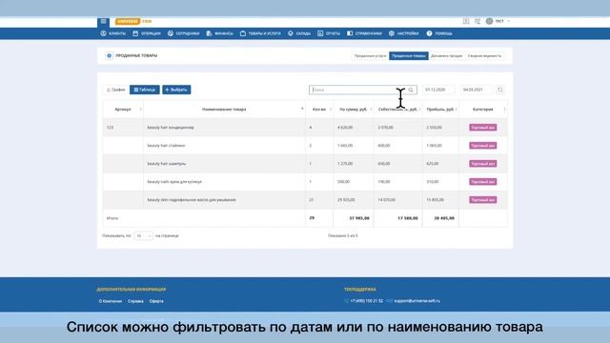This screenshot has width=610, height=343.
Task: Click the category tag in стайлинг row
Action: pos(483,146)
